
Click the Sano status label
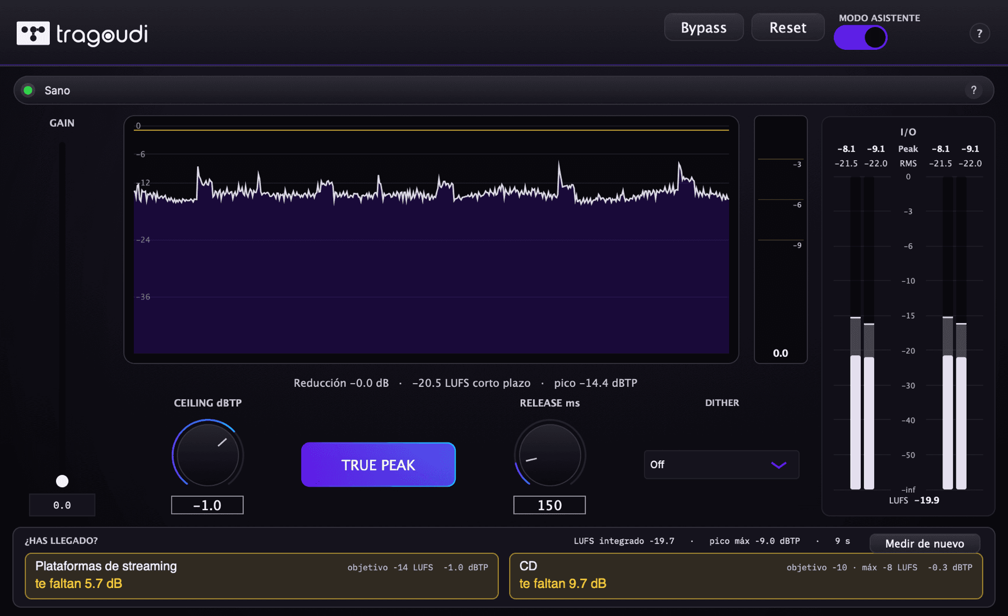[57, 90]
